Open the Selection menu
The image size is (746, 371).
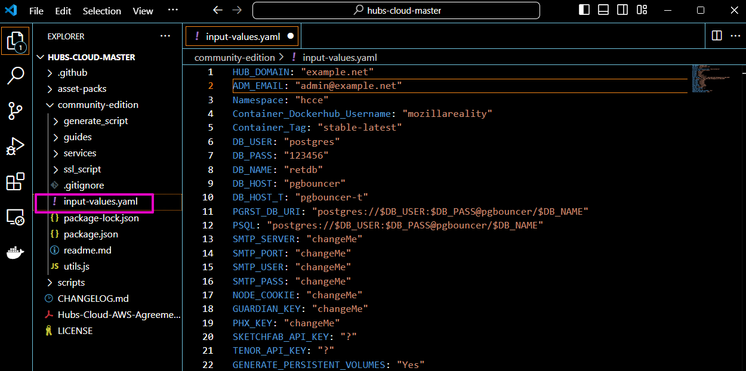[102, 11]
